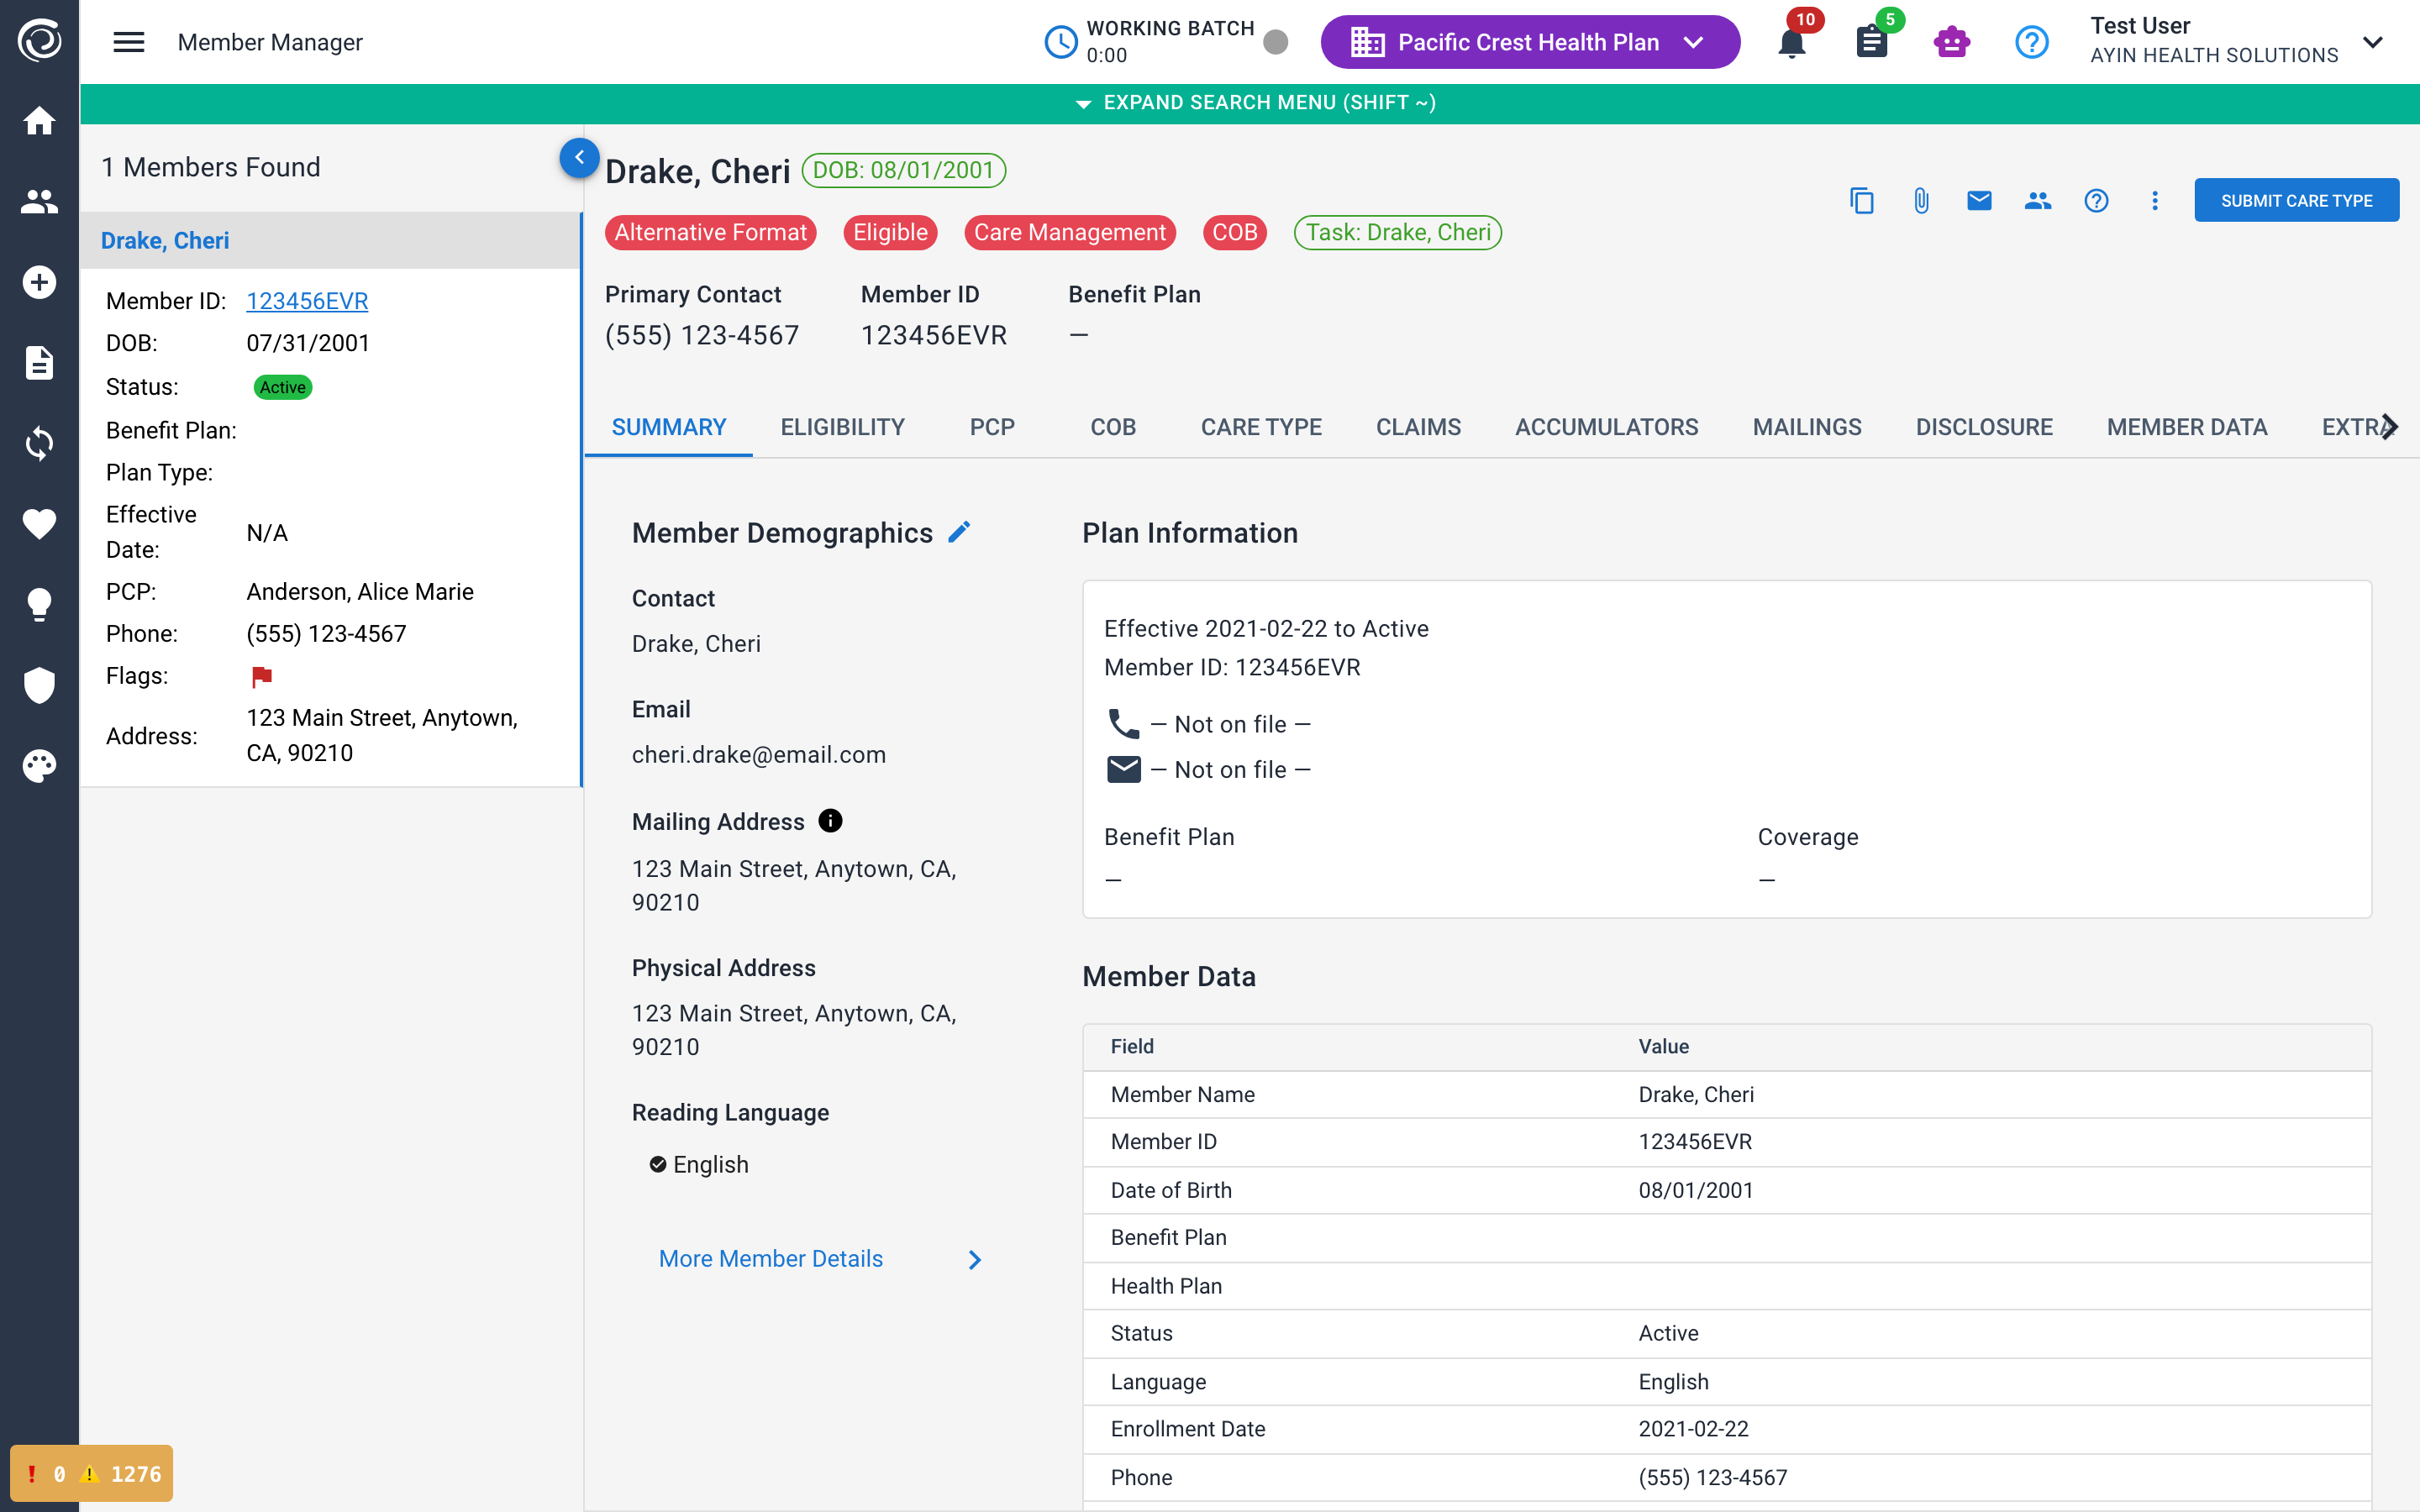Select the Summary tab
This screenshot has height=1512, width=2420.
pyautogui.click(x=669, y=427)
